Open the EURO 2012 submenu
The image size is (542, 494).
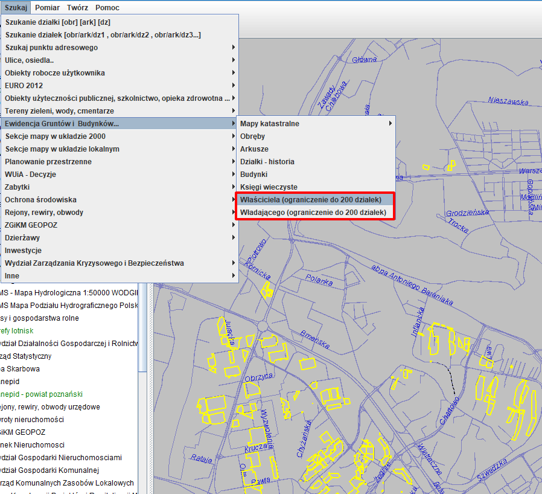[x=24, y=86]
